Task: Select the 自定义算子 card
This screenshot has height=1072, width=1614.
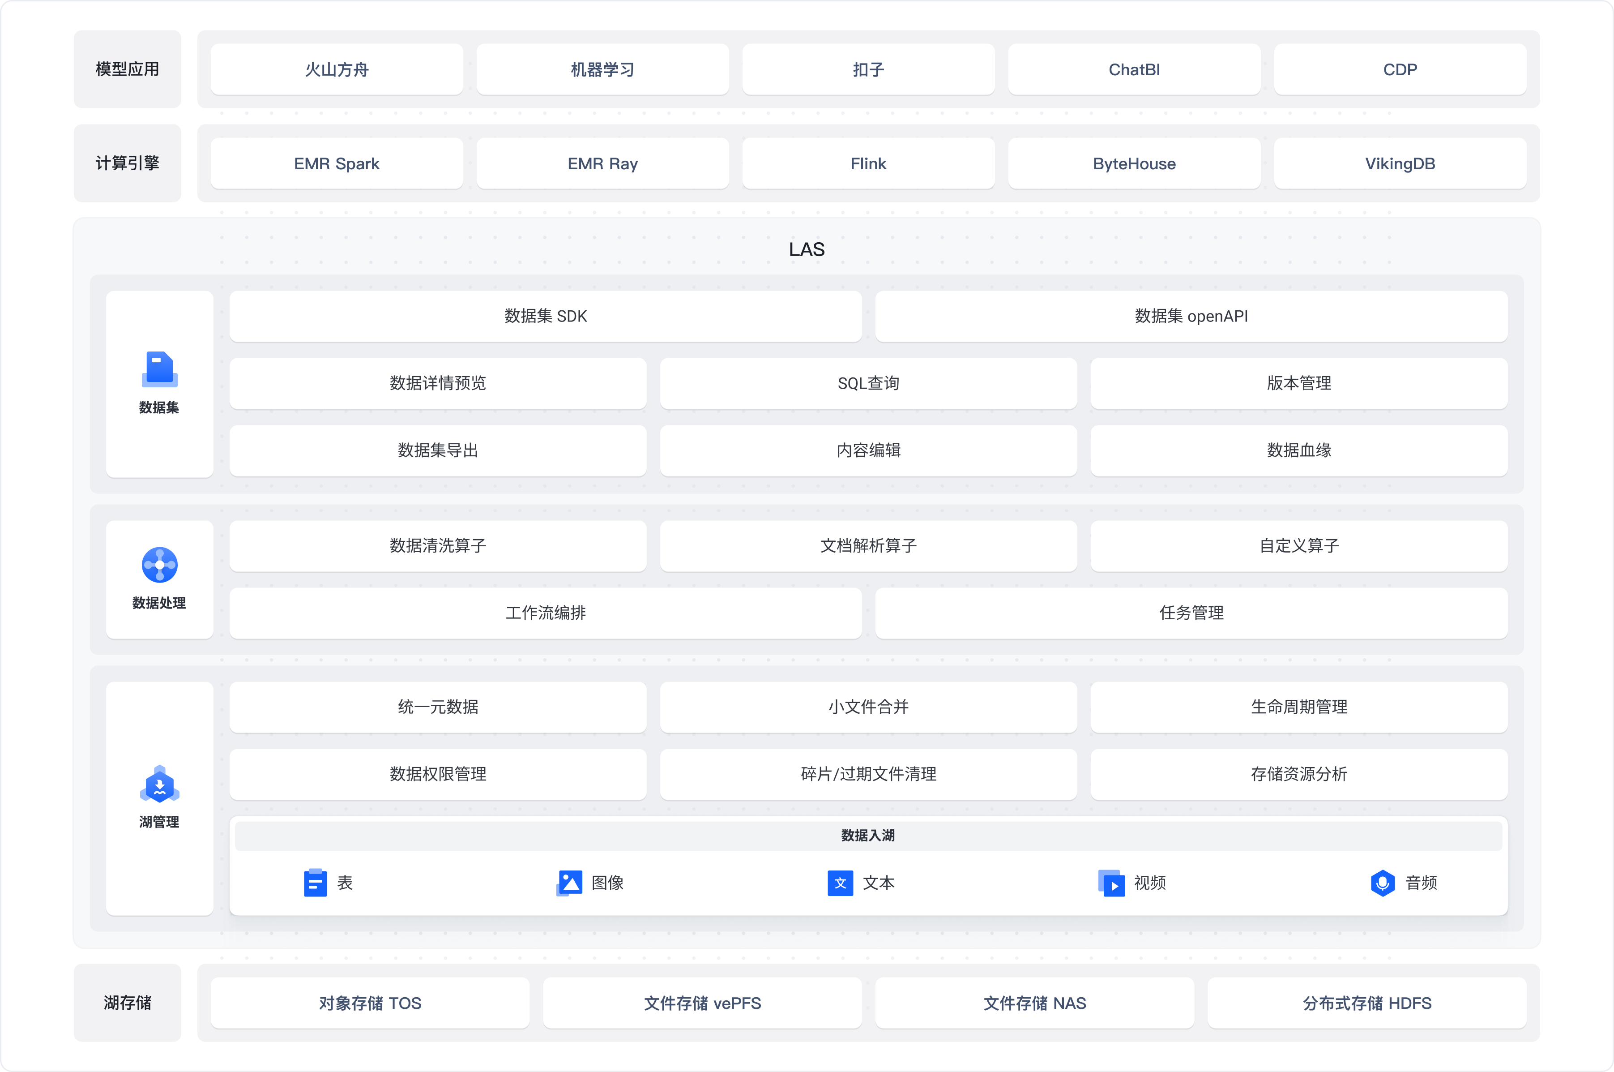Action: (1299, 545)
